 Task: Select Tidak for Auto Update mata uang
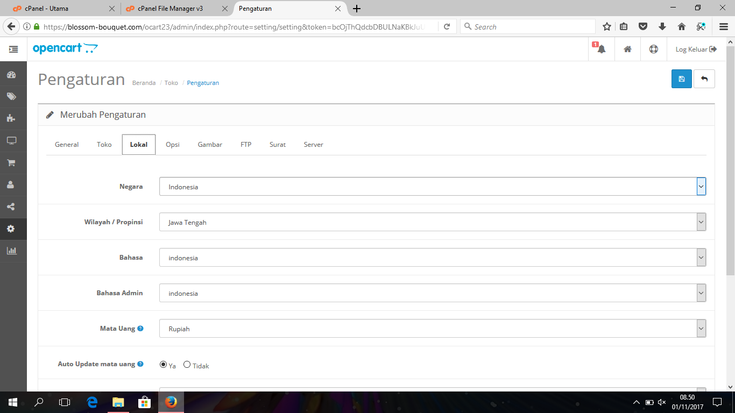[187, 365]
